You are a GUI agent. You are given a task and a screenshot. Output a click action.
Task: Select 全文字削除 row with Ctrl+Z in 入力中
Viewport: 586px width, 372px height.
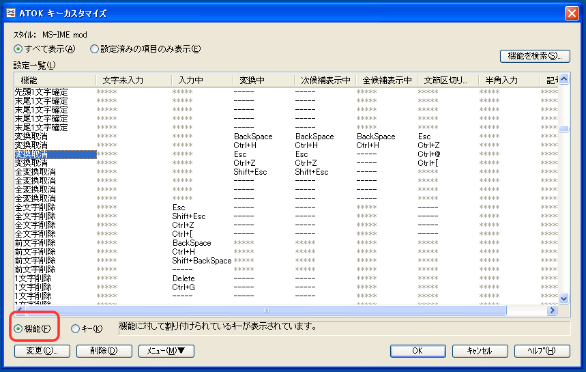[287, 225]
